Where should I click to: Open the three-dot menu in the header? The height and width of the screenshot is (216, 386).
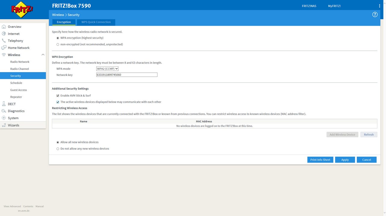[x=379, y=6]
